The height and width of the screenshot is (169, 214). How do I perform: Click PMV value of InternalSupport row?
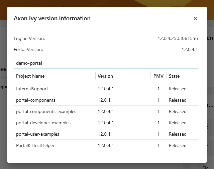[x=158, y=89]
